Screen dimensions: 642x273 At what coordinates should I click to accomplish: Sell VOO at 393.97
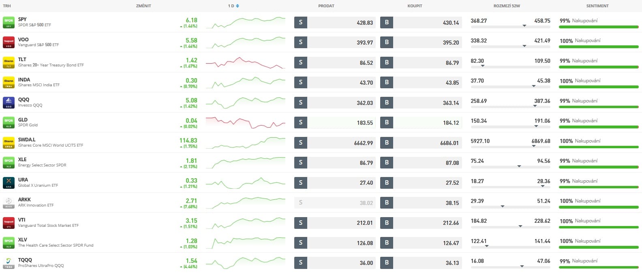tap(335, 42)
